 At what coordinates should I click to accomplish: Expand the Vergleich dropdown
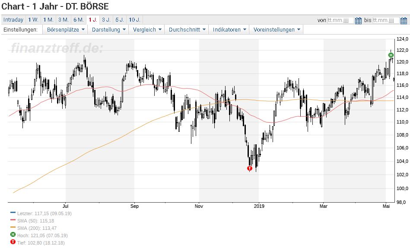click(147, 29)
